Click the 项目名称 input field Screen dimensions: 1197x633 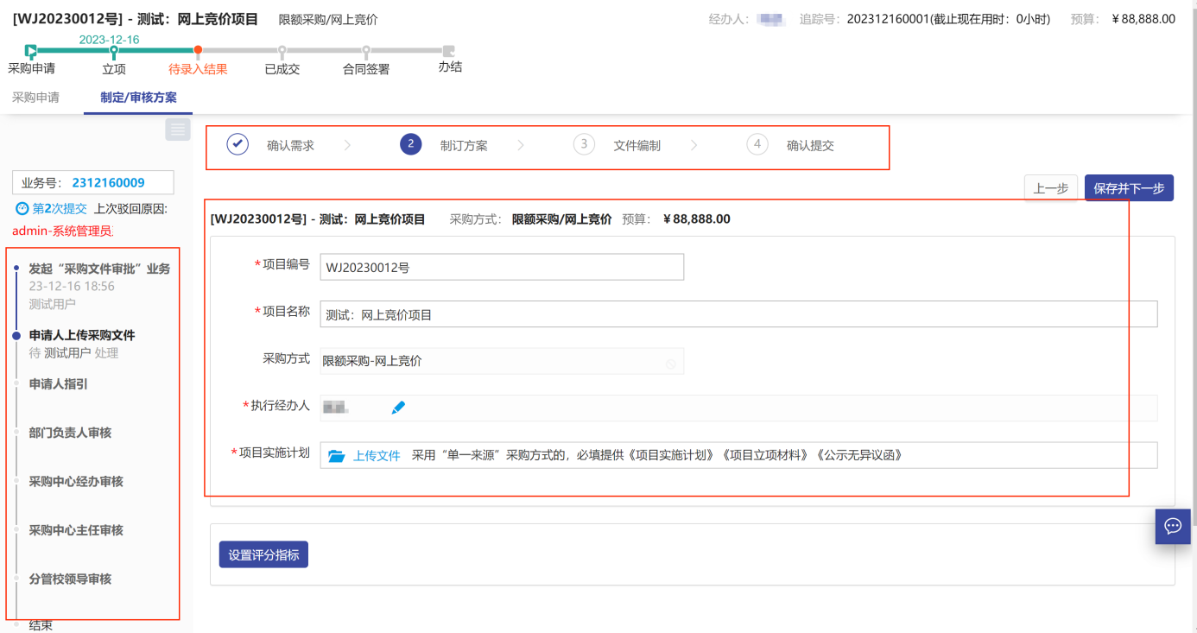[738, 314]
